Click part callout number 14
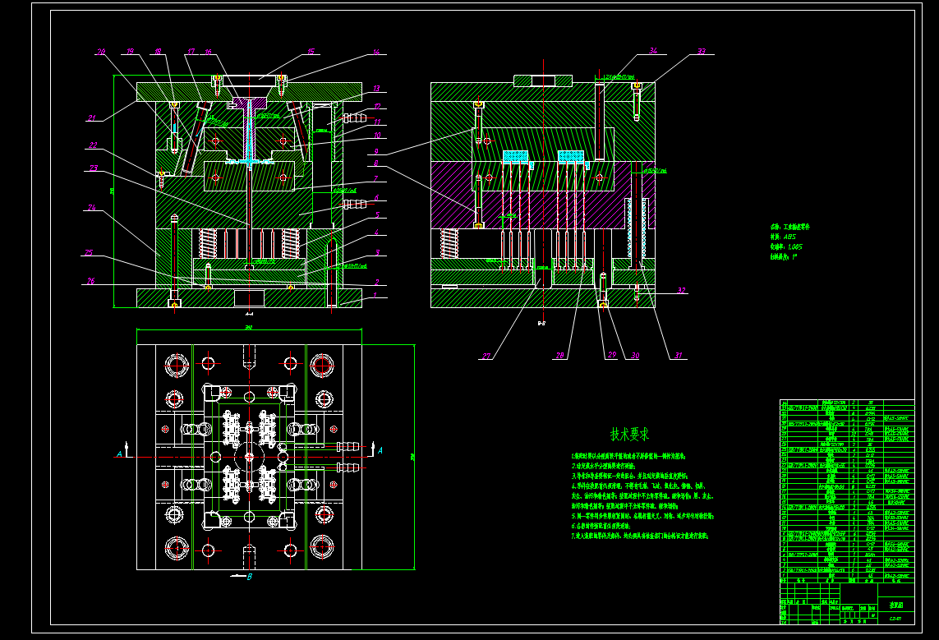This screenshot has width=939, height=640. pyautogui.click(x=376, y=52)
